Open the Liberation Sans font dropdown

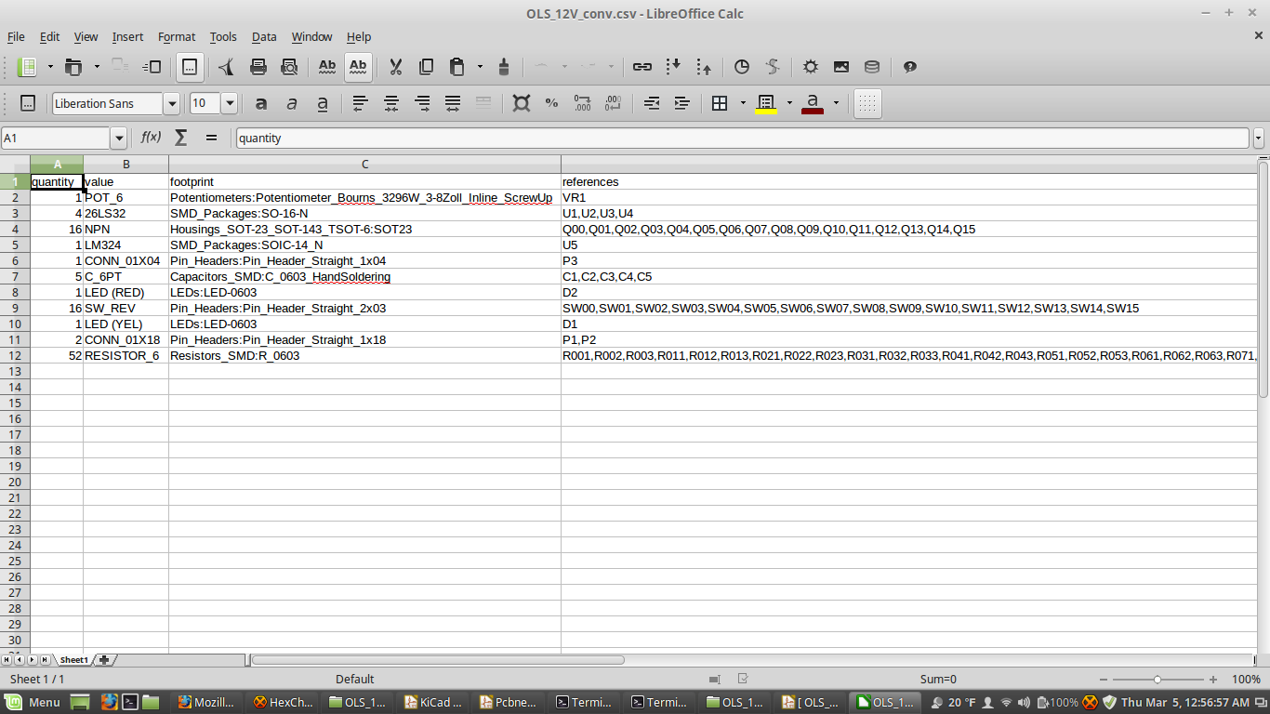point(171,103)
